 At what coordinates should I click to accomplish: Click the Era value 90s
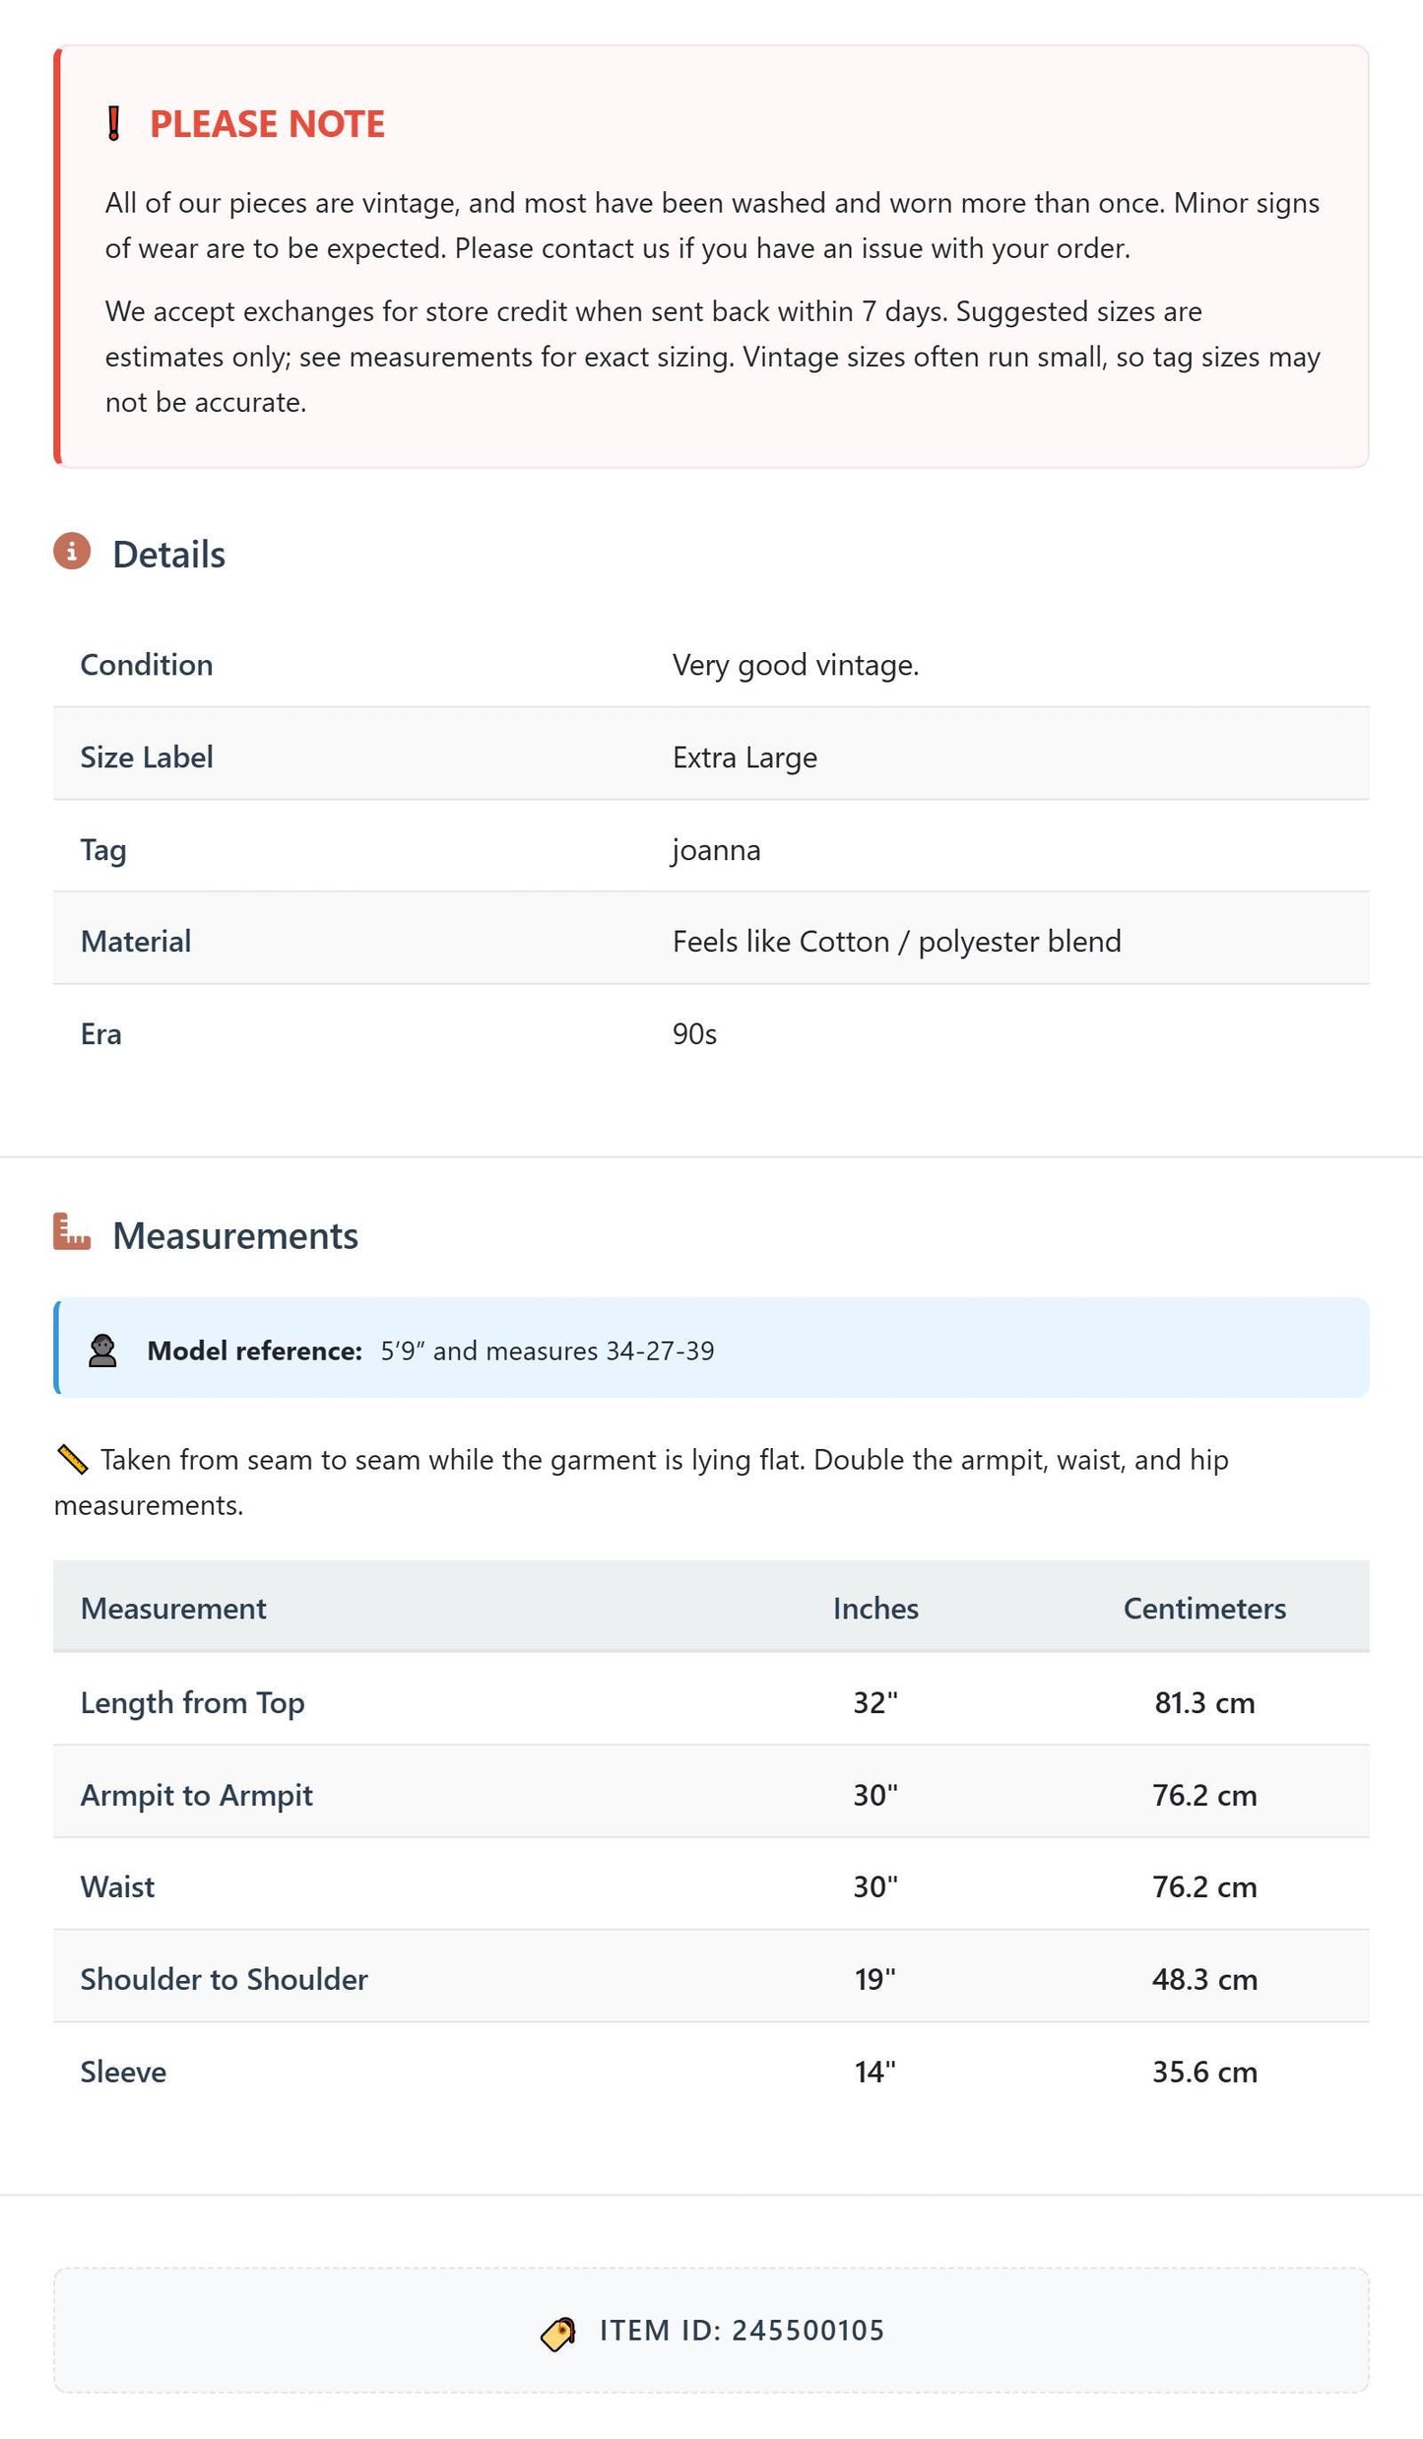pyautogui.click(x=694, y=1034)
